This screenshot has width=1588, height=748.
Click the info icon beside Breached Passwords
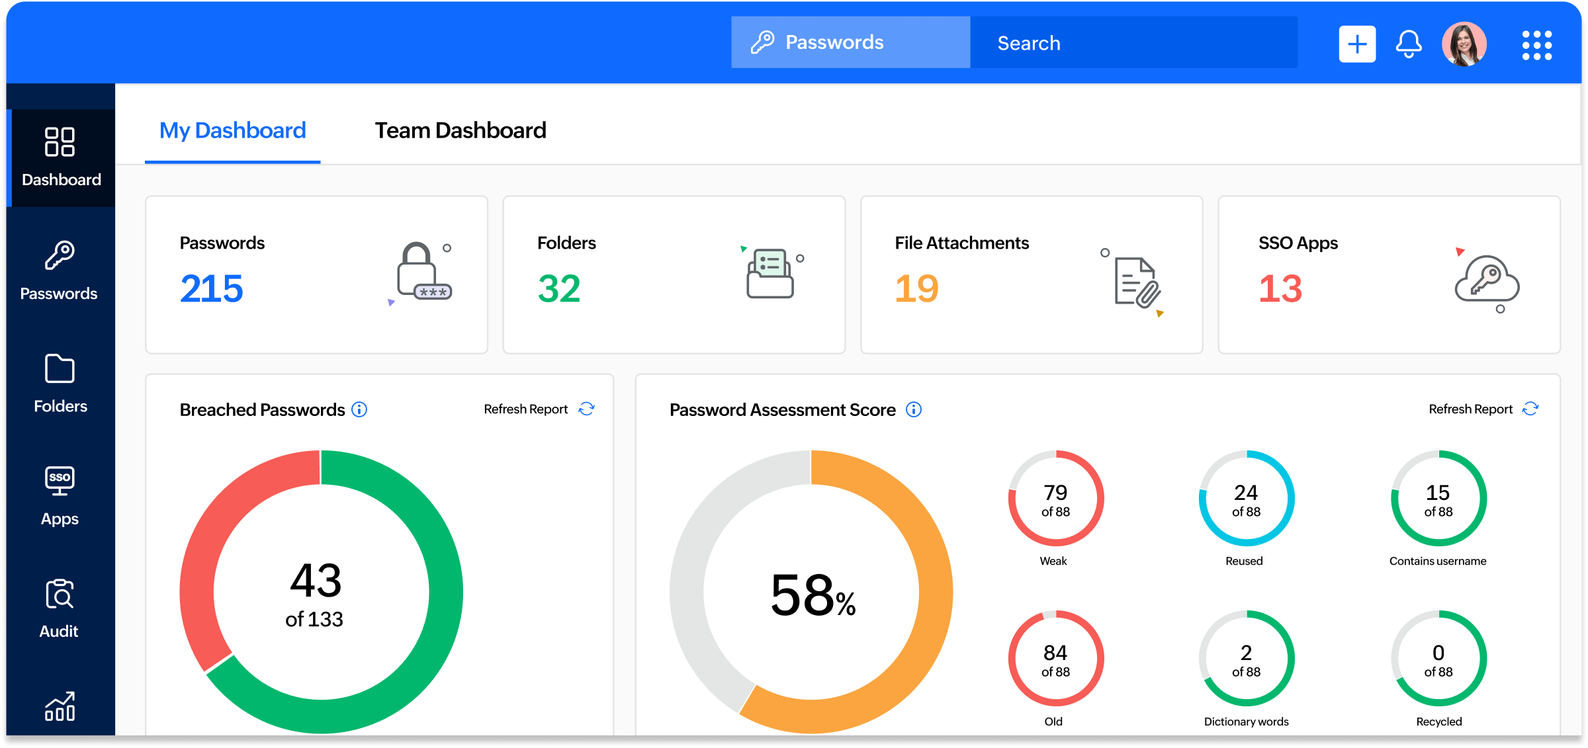(x=359, y=409)
